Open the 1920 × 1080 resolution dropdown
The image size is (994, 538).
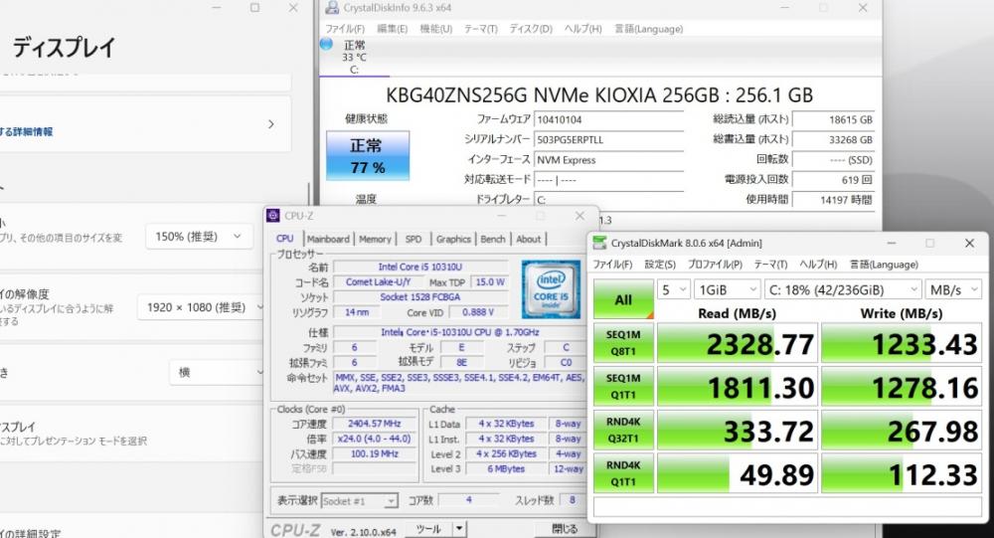(x=202, y=307)
